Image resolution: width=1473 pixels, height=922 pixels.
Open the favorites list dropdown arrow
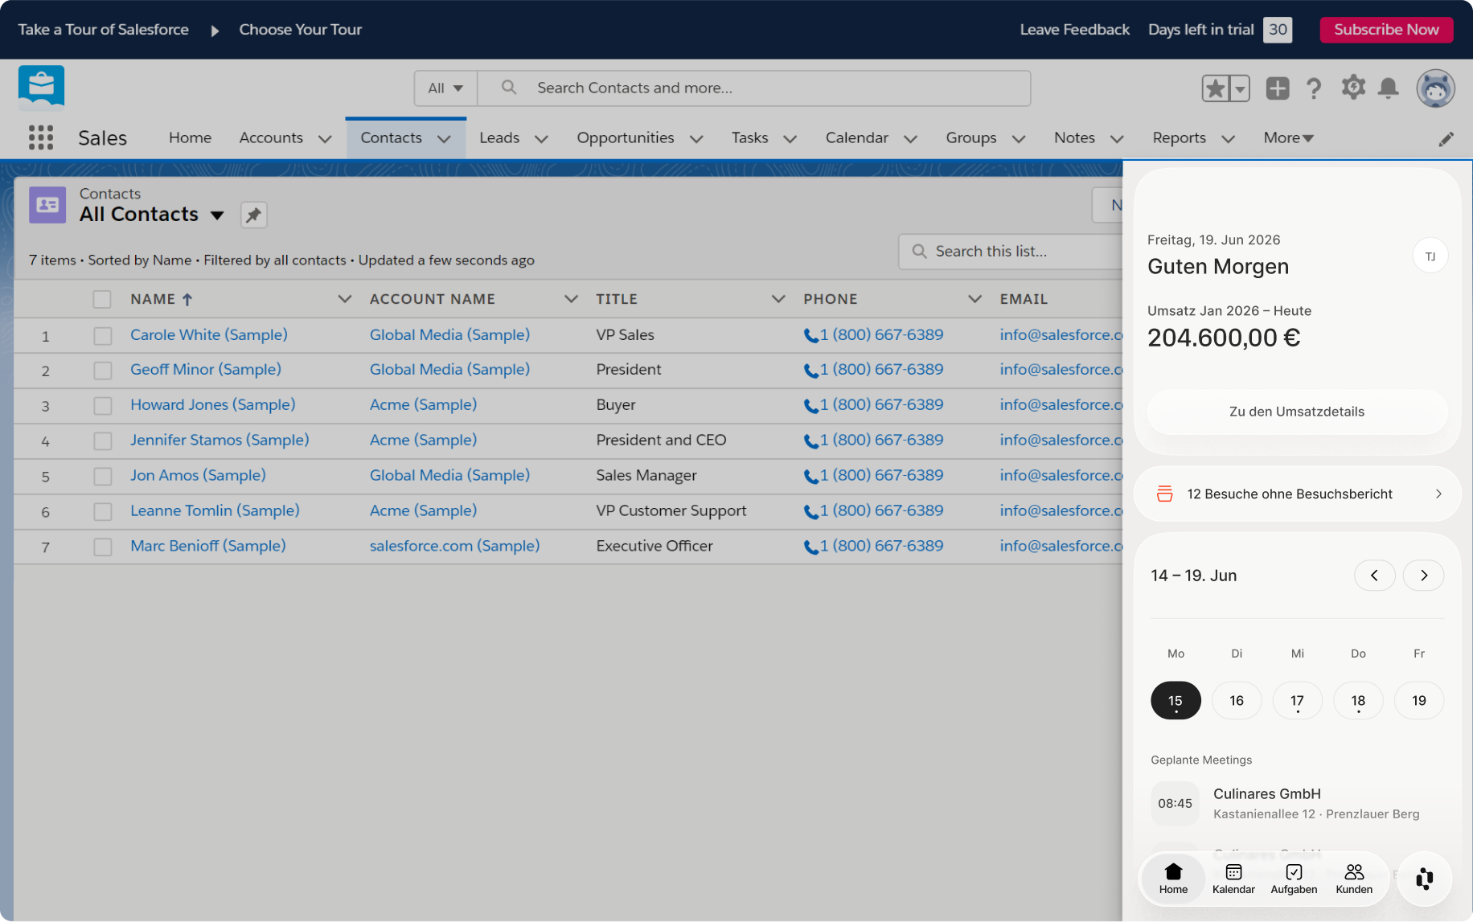tap(1241, 88)
